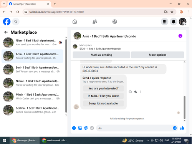
Task: Open Berlina 1 Bed 1 Bath conversation
Action: (x=32, y=110)
